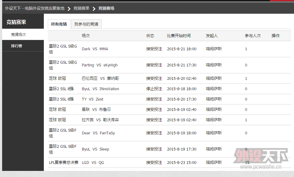Select 竞猜场次 in the sidebar
Screen dimensions: 294x177
pyautogui.click(x=19, y=34)
